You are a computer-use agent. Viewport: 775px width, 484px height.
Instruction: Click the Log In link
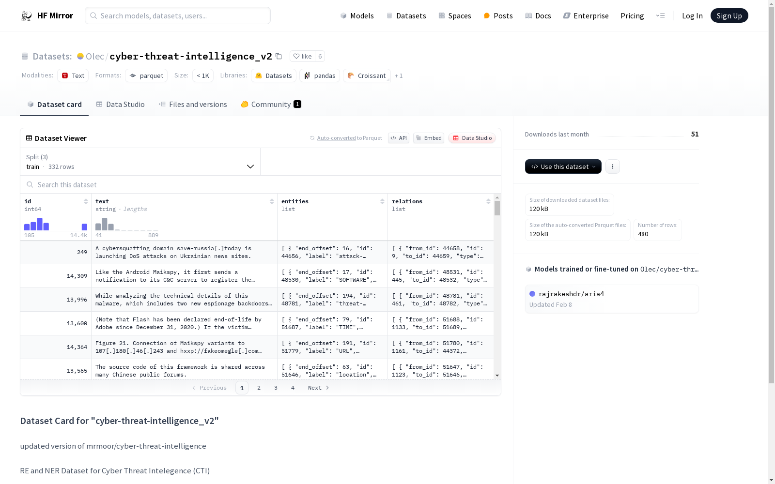click(x=692, y=15)
